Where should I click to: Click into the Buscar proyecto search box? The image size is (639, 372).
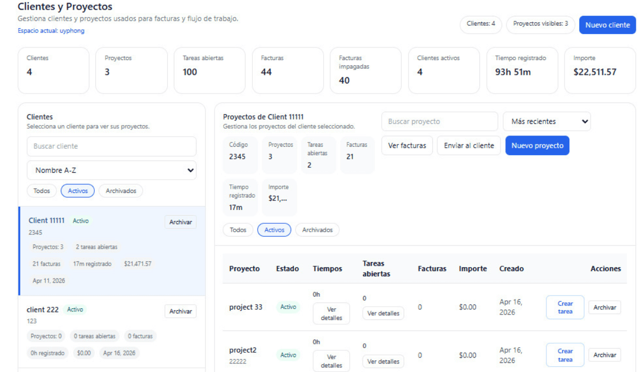point(439,122)
